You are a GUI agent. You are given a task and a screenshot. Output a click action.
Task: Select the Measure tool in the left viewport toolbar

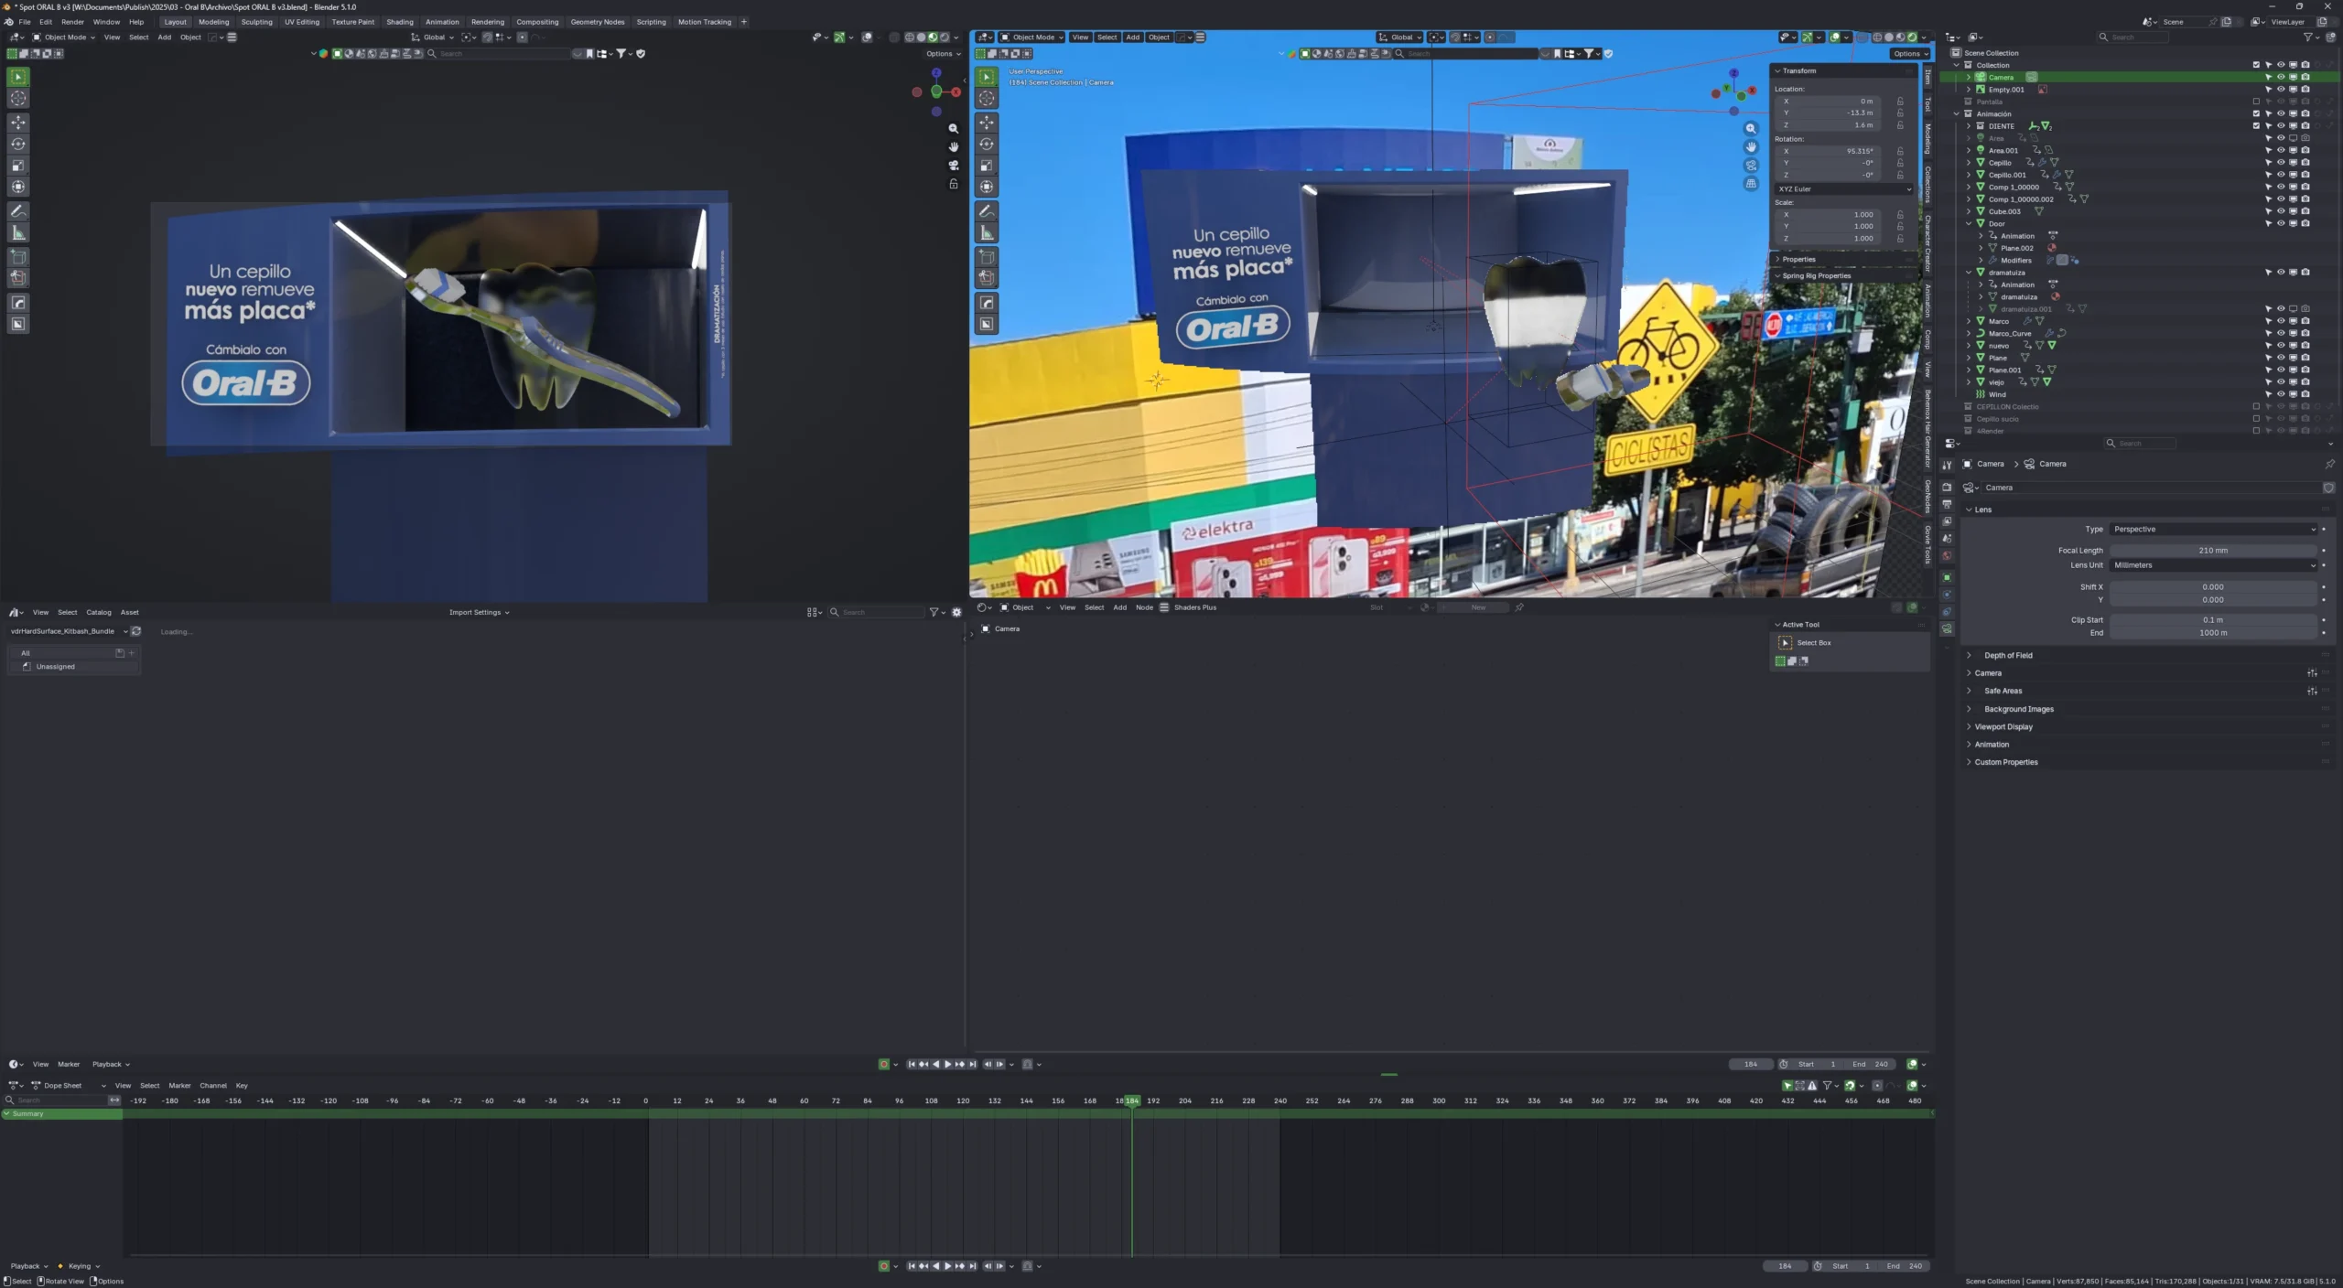18,233
